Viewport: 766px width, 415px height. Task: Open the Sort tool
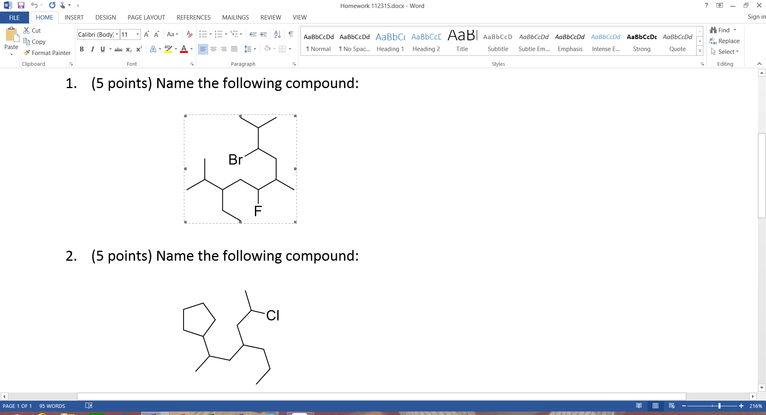(x=277, y=34)
